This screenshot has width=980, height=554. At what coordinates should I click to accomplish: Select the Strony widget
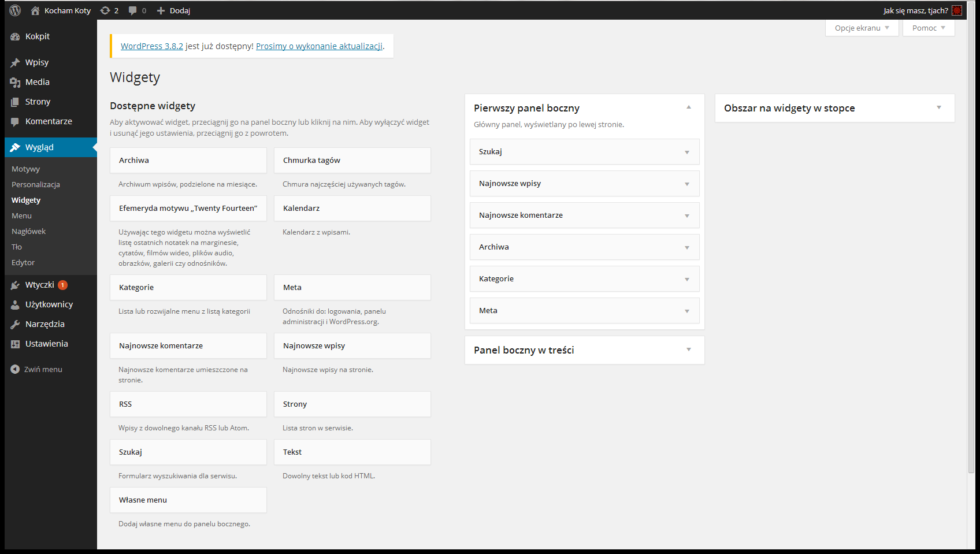[x=352, y=404]
